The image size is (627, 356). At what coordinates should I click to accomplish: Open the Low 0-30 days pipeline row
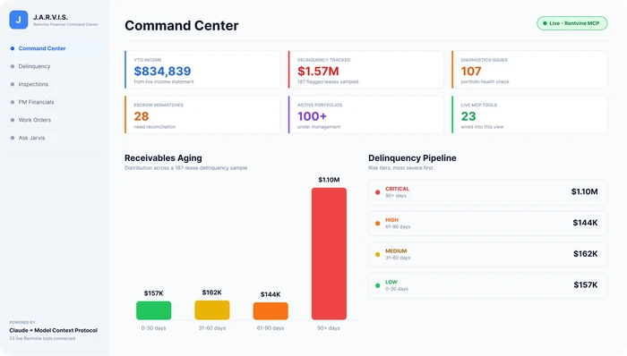click(487, 285)
